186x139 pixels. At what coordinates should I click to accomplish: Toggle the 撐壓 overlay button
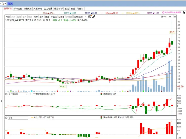(x=47, y=17)
